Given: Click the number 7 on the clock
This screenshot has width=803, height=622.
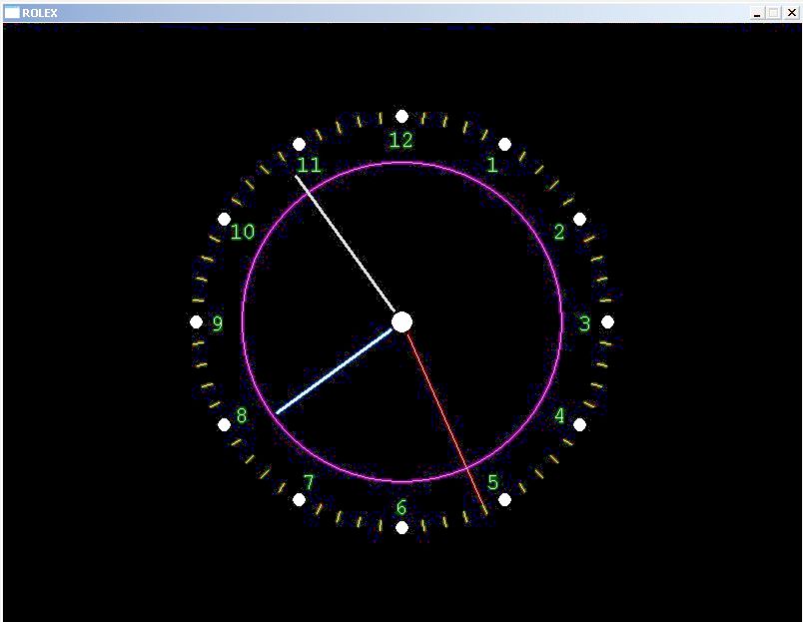Looking at the screenshot, I should (309, 482).
